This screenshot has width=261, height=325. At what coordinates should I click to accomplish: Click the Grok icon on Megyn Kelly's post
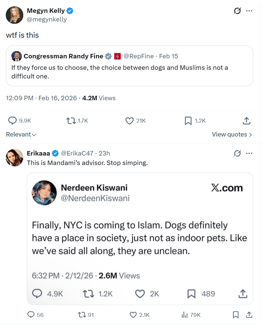click(x=237, y=11)
